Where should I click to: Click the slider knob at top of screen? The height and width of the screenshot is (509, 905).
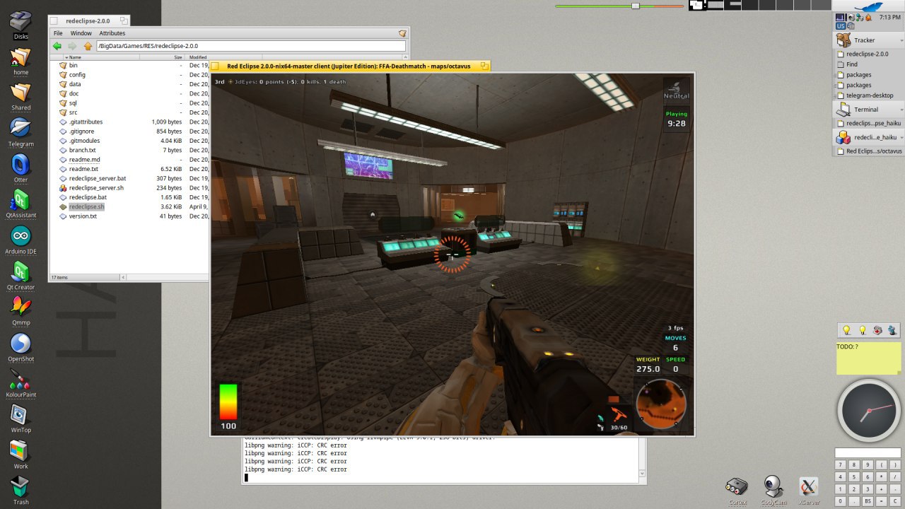point(635,6)
